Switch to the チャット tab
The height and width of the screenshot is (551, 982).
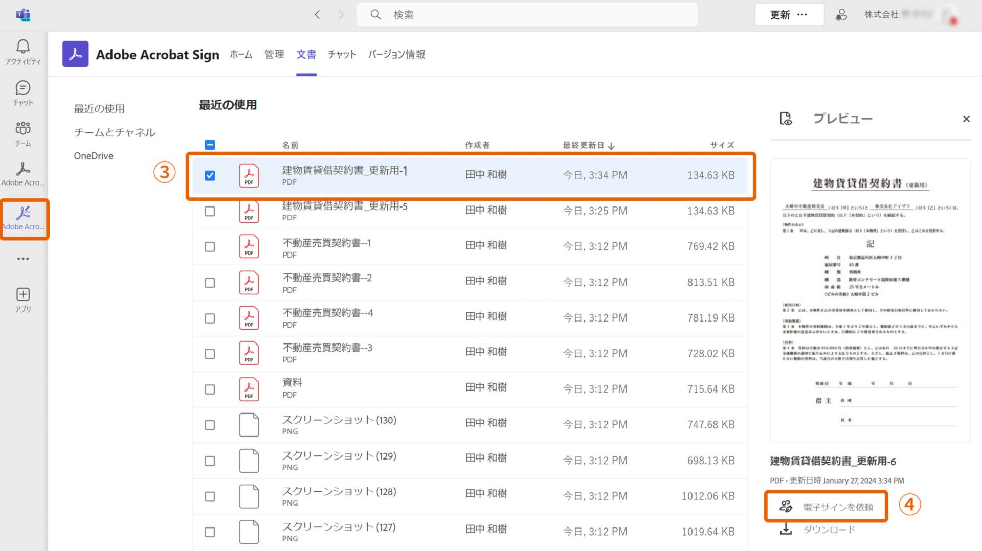click(x=342, y=54)
